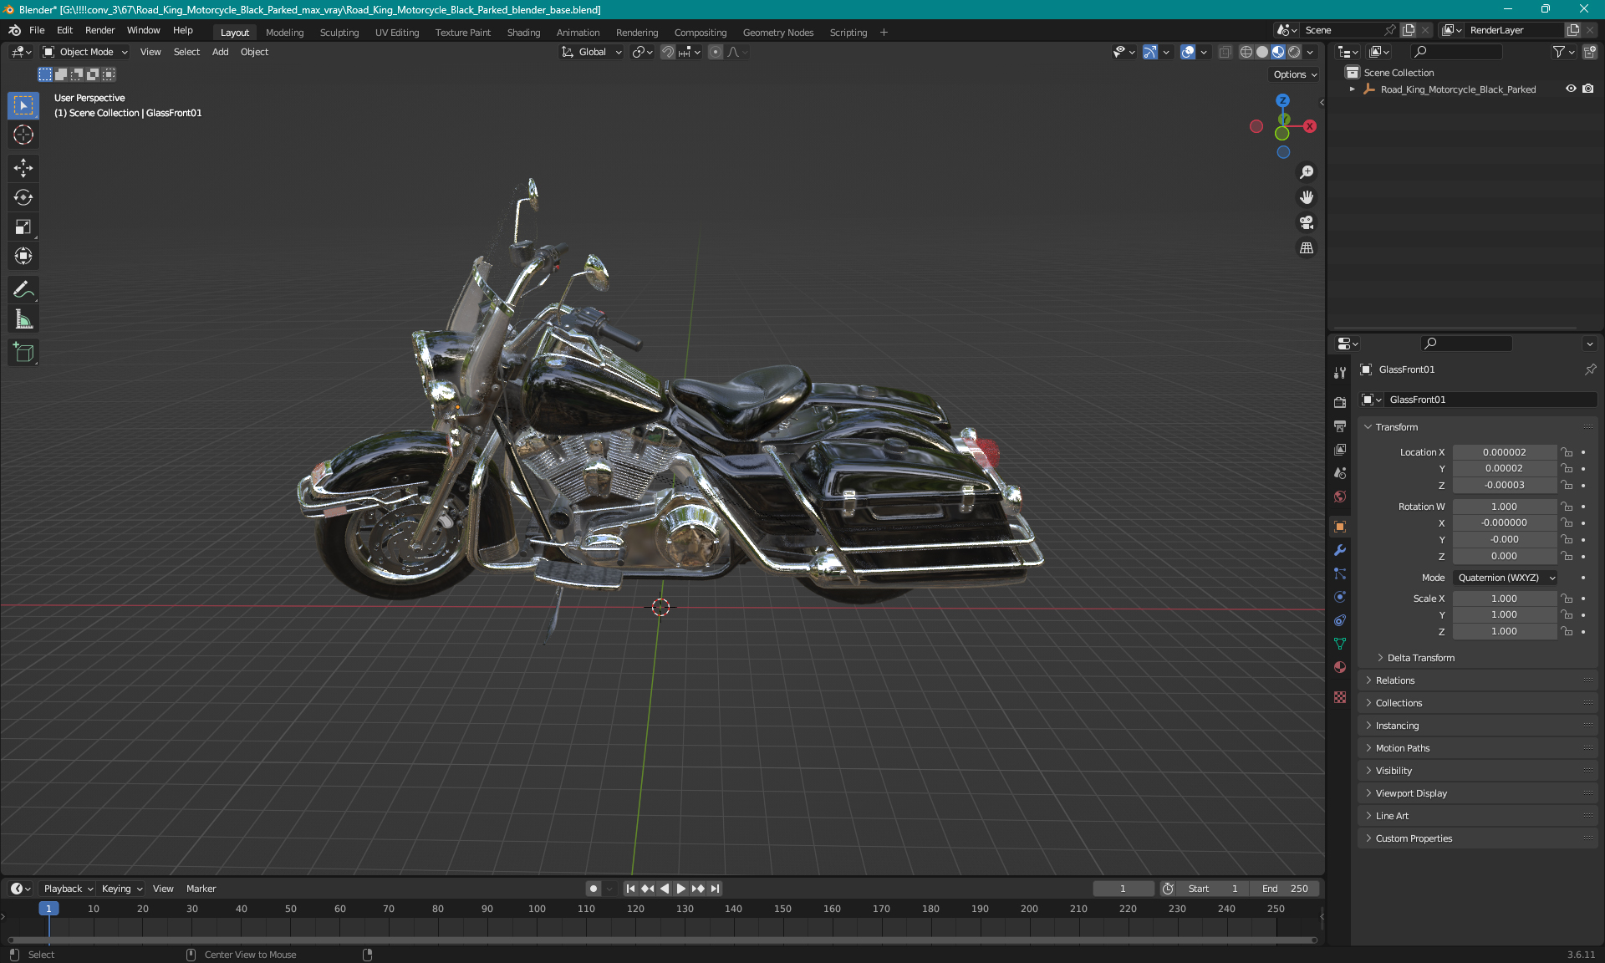Open the World properties tab
The height and width of the screenshot is (963, 1605).
tap(1340, 496)
